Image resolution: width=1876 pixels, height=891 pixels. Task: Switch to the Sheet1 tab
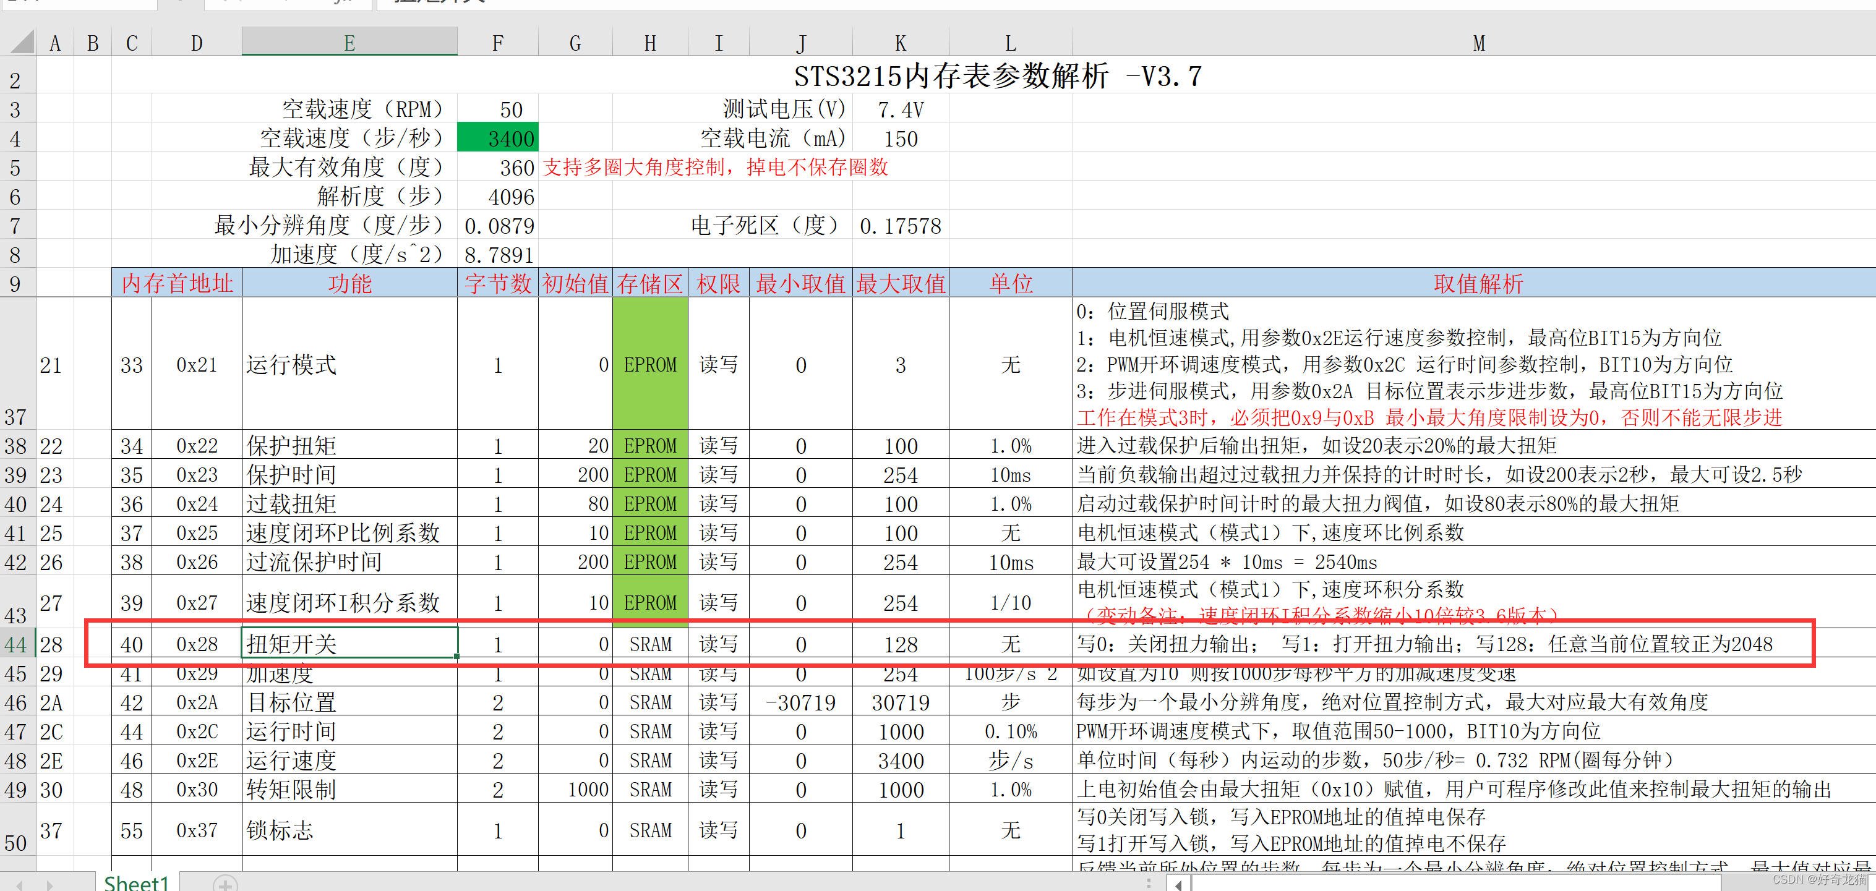tap(136, 883)
